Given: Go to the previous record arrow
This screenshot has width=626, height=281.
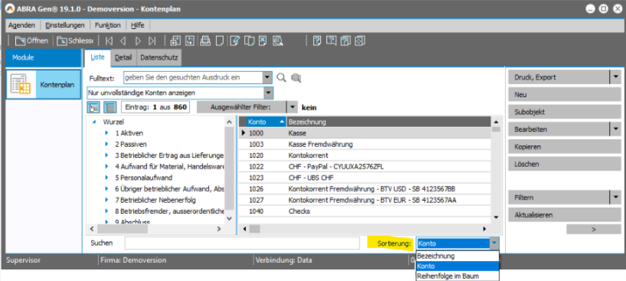Looking at the screenshot, I should 123,41.
